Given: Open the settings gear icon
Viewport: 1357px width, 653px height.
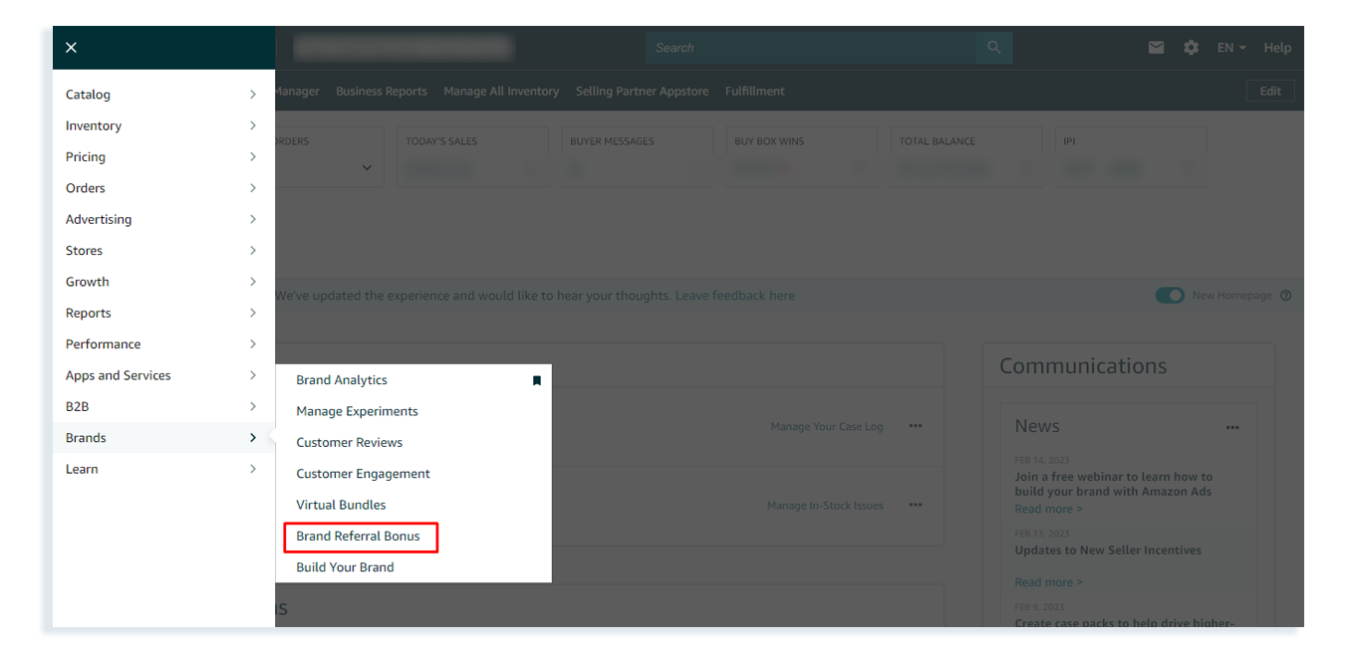Looking at the screenshot, I should [1191, 48].
